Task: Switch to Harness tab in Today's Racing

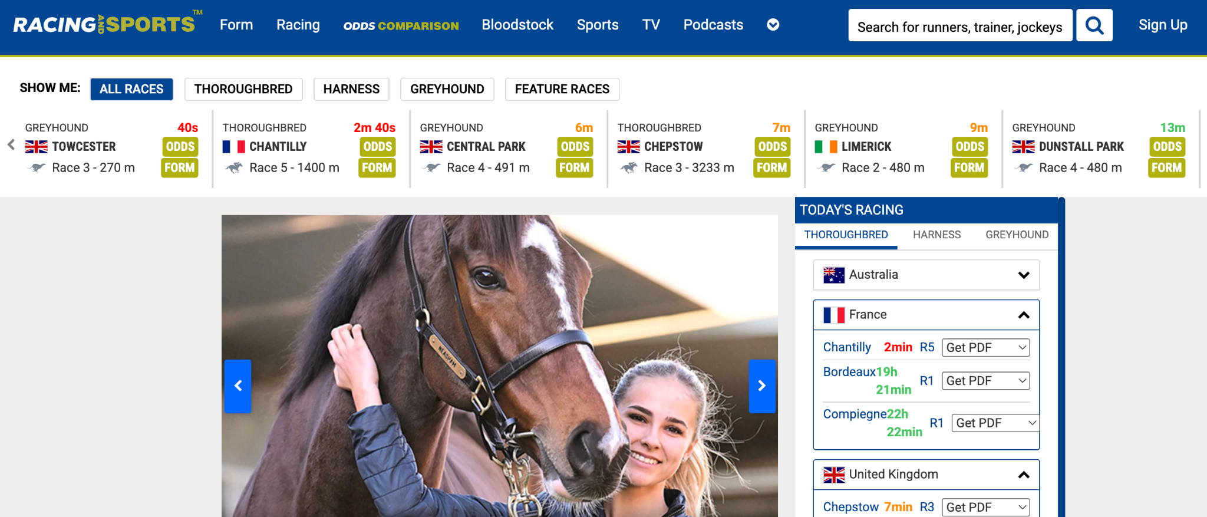Action: click(x=936, y=235)
